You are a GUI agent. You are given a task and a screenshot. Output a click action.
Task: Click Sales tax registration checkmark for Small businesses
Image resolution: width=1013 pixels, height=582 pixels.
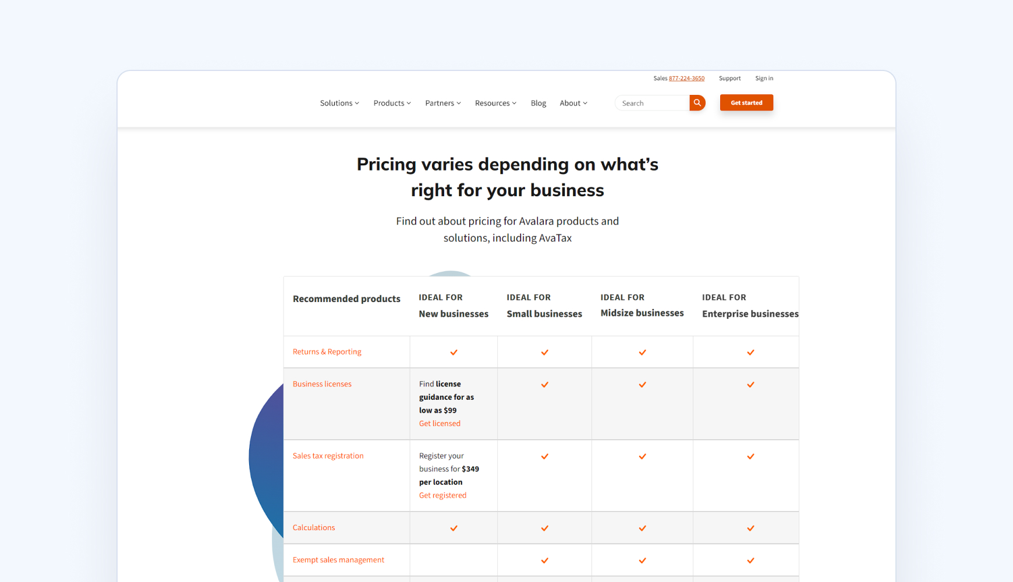[544, 456]
